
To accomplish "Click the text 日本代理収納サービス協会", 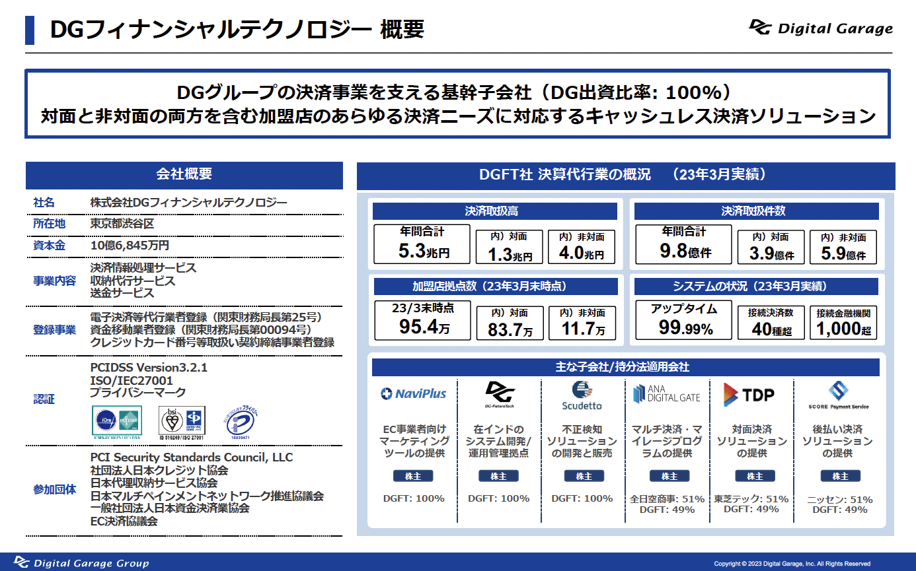I will 154,483.
